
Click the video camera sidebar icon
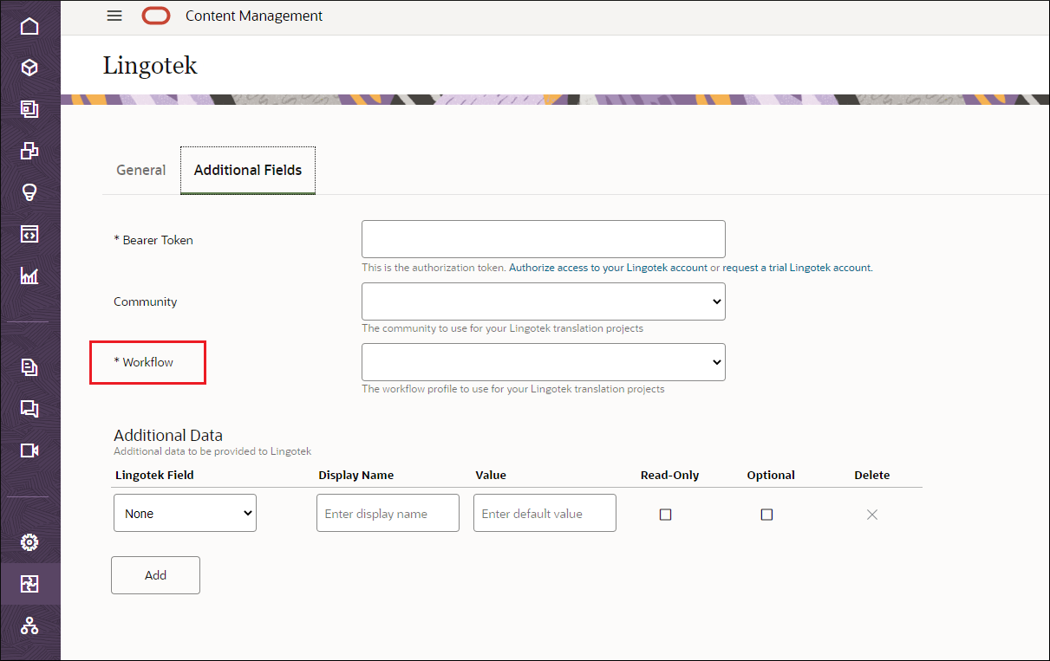[x=29, y=450]
